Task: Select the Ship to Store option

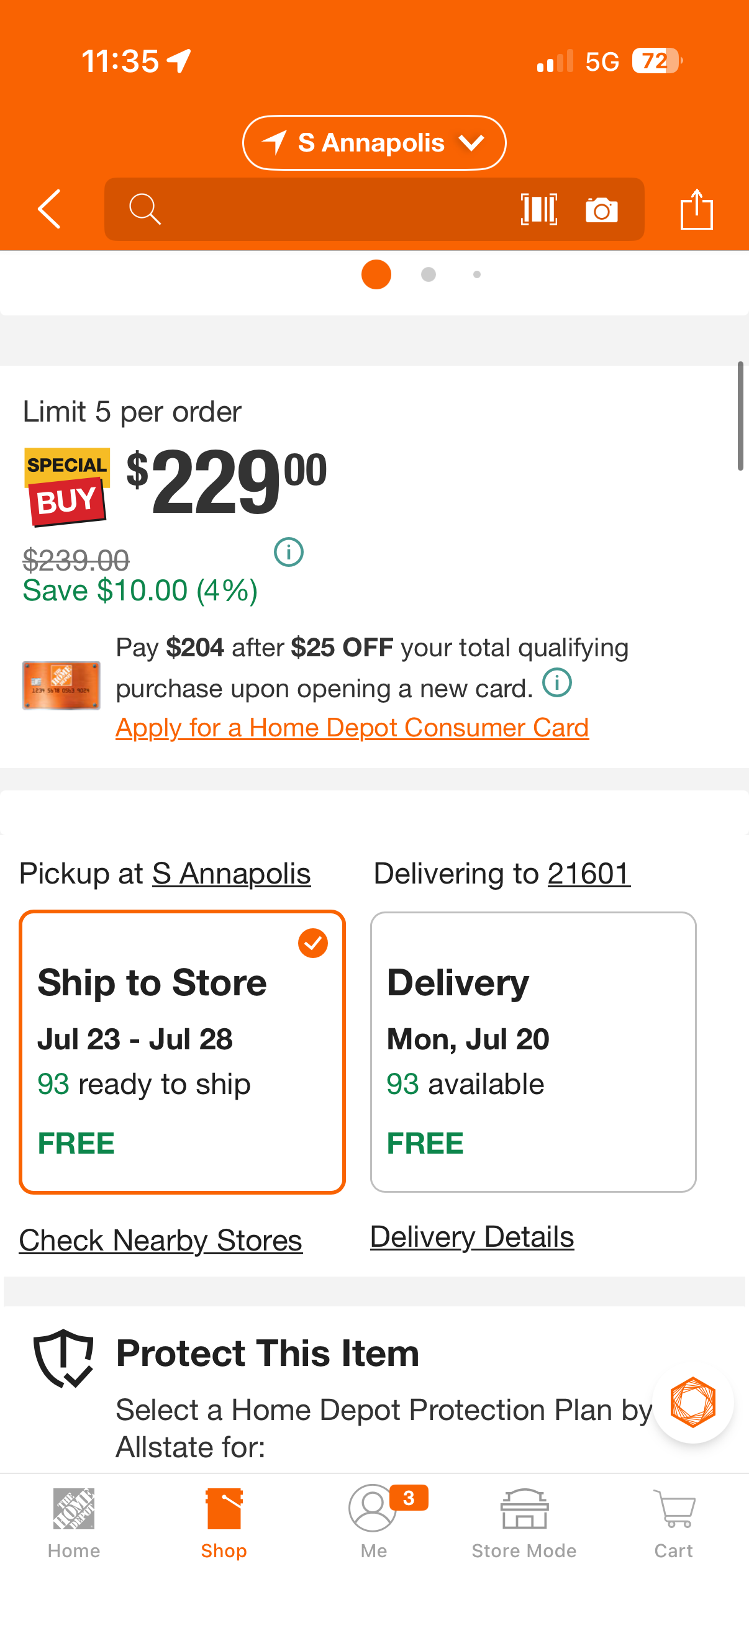Action: tap(182, 1052)
